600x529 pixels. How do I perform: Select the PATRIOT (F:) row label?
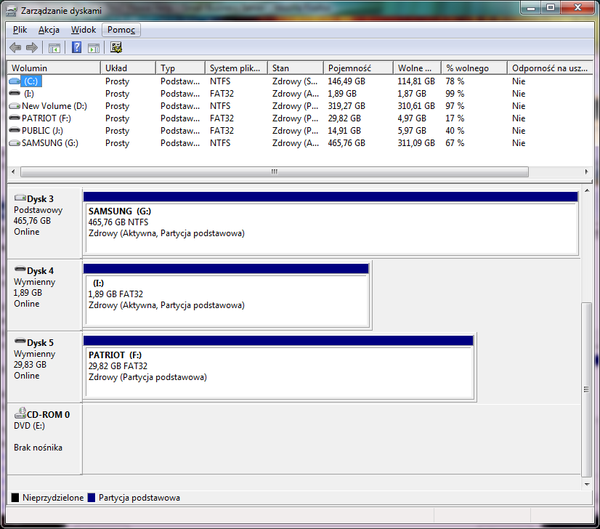click(x=46, y=118)
